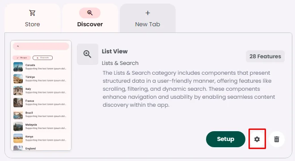
Task: Click the green Setup button
Action: pos(226,139)
